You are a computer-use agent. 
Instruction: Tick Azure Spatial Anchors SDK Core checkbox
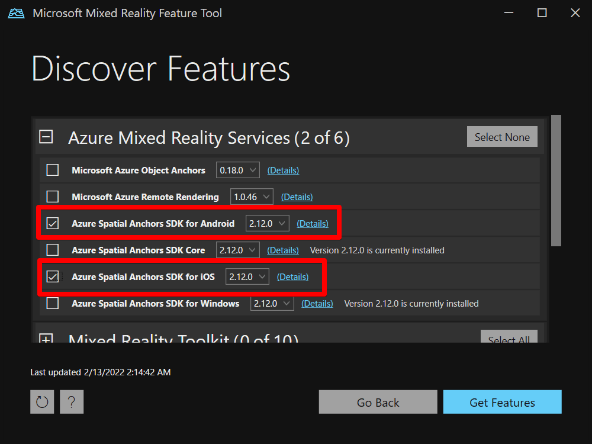coord(53,250)
